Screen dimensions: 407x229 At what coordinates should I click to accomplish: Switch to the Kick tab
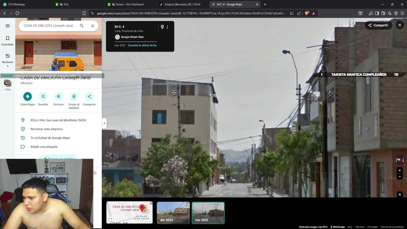click(x=78, y=4)
